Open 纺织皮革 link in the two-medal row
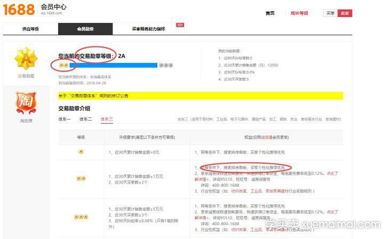 click(239, 191)
